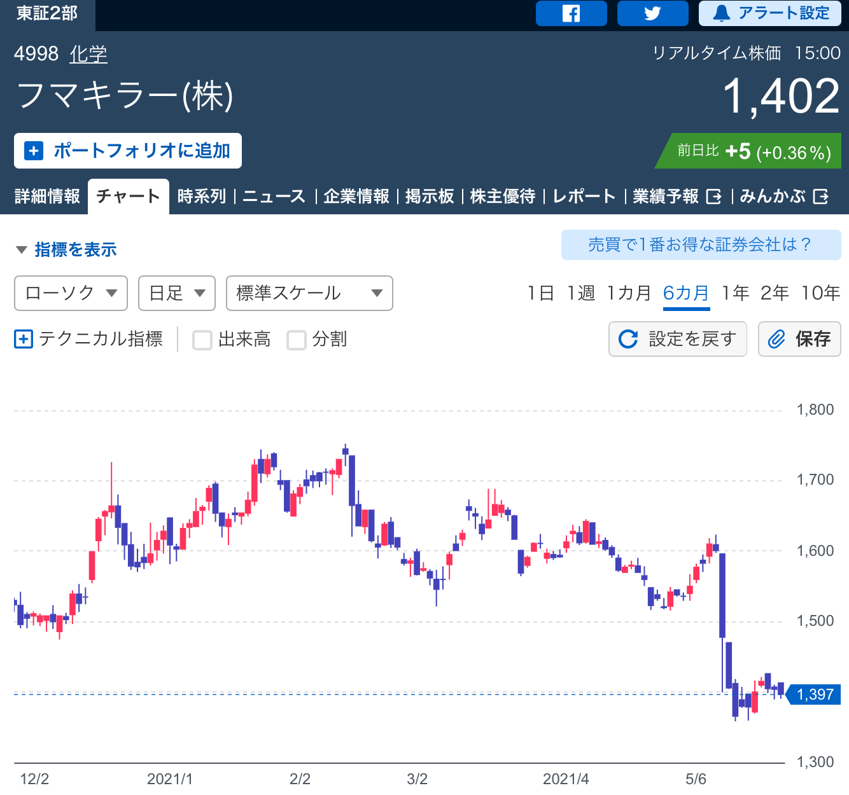Click the triangle arrow beside 指標を表示

click(x=21, y=250)
